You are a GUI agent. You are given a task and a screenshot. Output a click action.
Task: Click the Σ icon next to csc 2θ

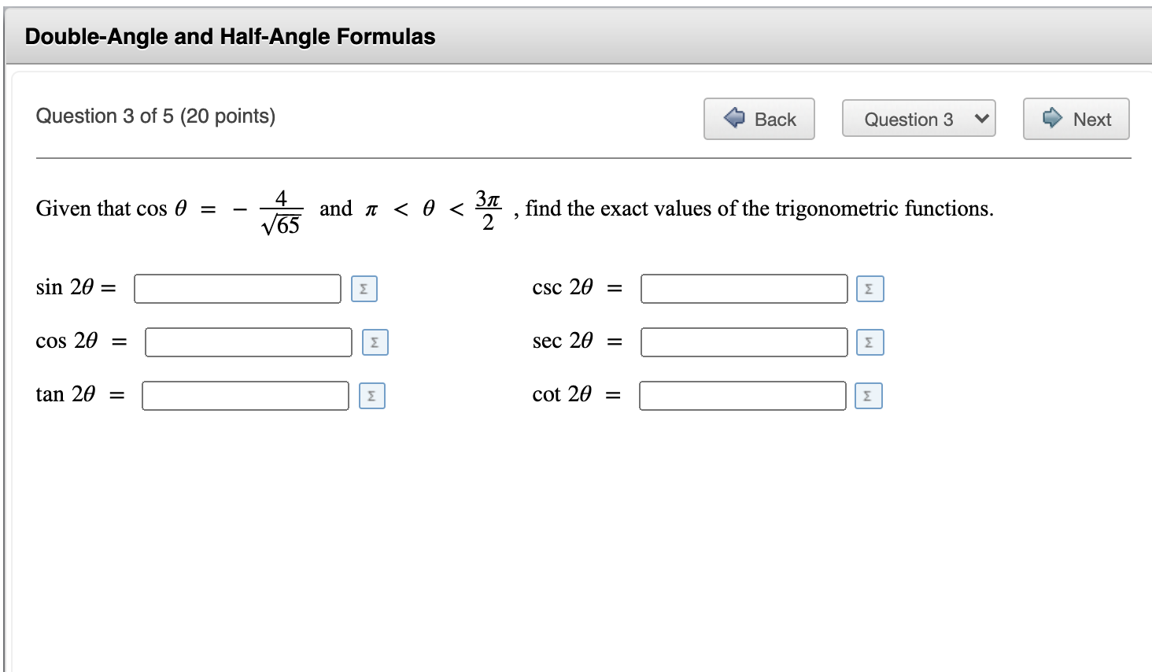(x=869, y=289)
